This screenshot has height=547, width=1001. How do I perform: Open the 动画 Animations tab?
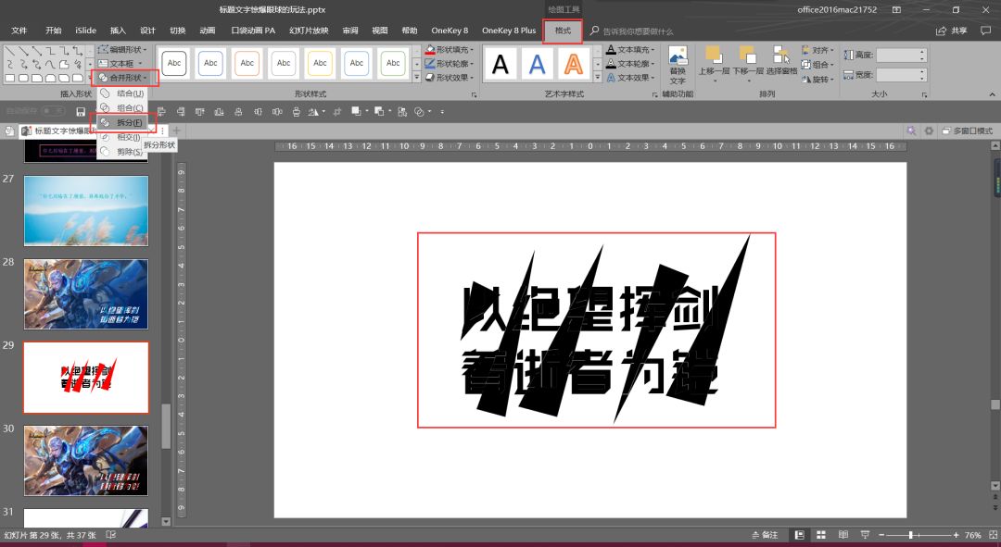coord(207,31)
